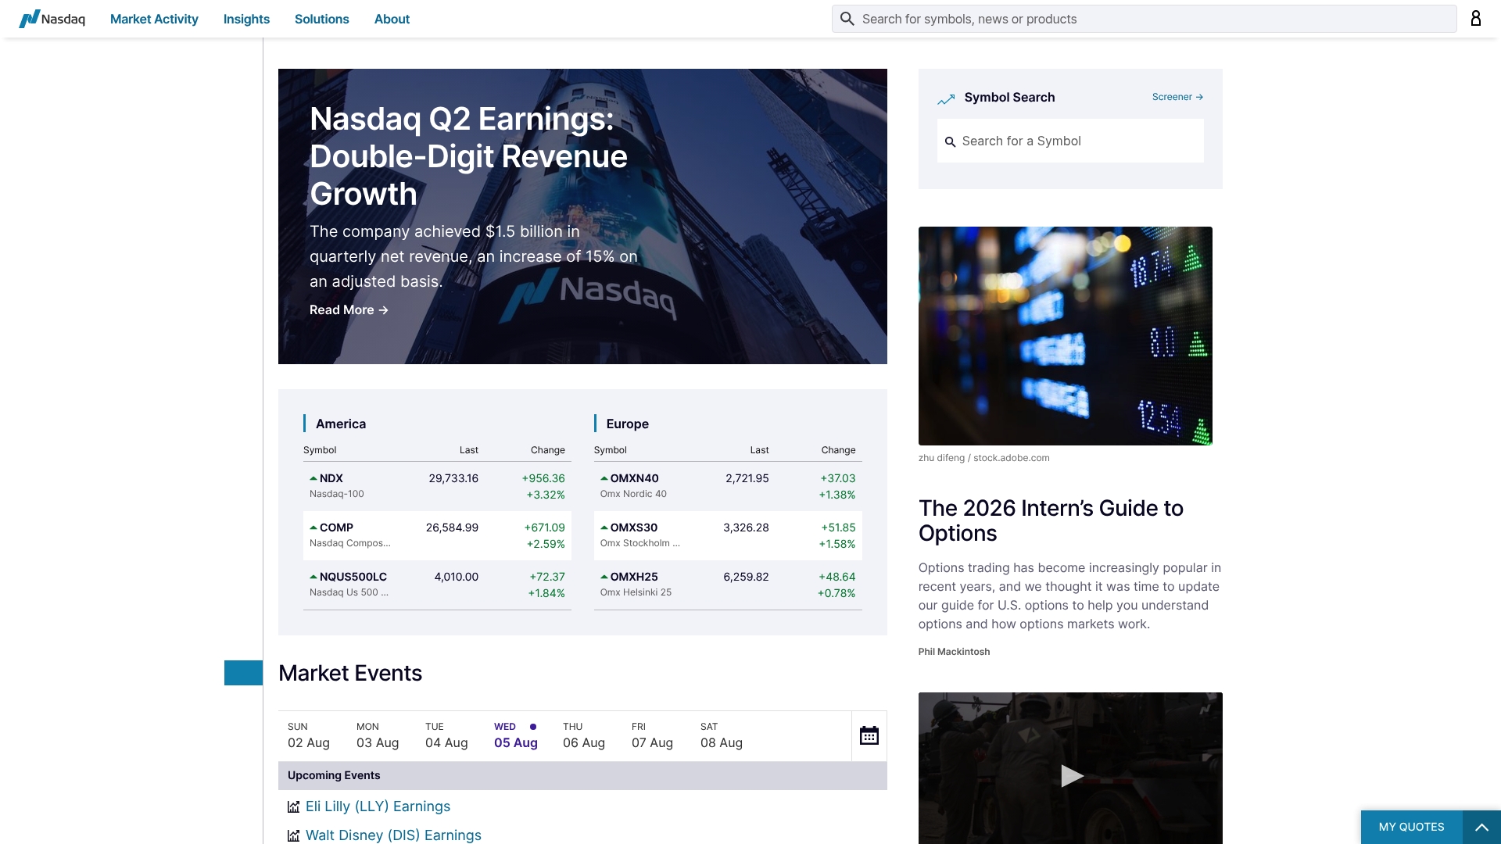Click the Nasdaq Q2 Earnings headline
1501x844 pixels.
[468, 156]
